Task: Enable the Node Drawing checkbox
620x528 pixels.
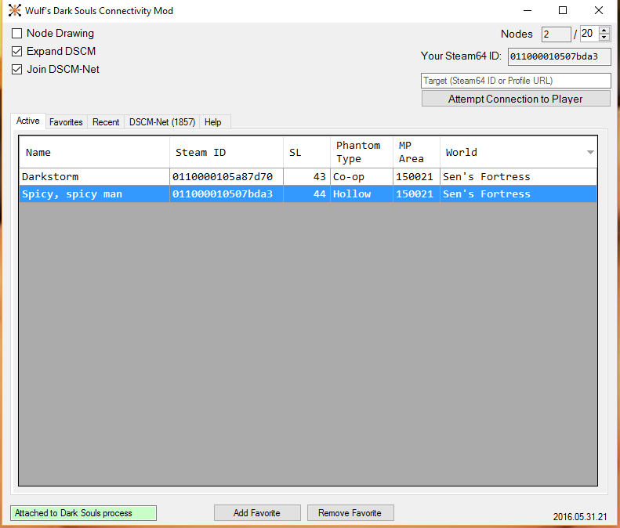Action: click(16, 33)
